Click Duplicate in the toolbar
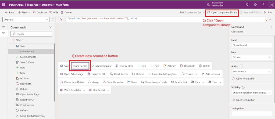275x119 pixels. 40,12
